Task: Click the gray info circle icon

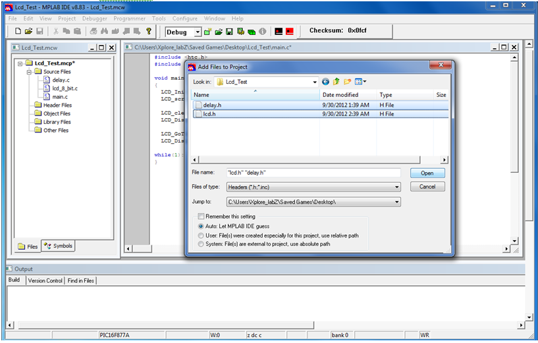Action: [263, 32]
